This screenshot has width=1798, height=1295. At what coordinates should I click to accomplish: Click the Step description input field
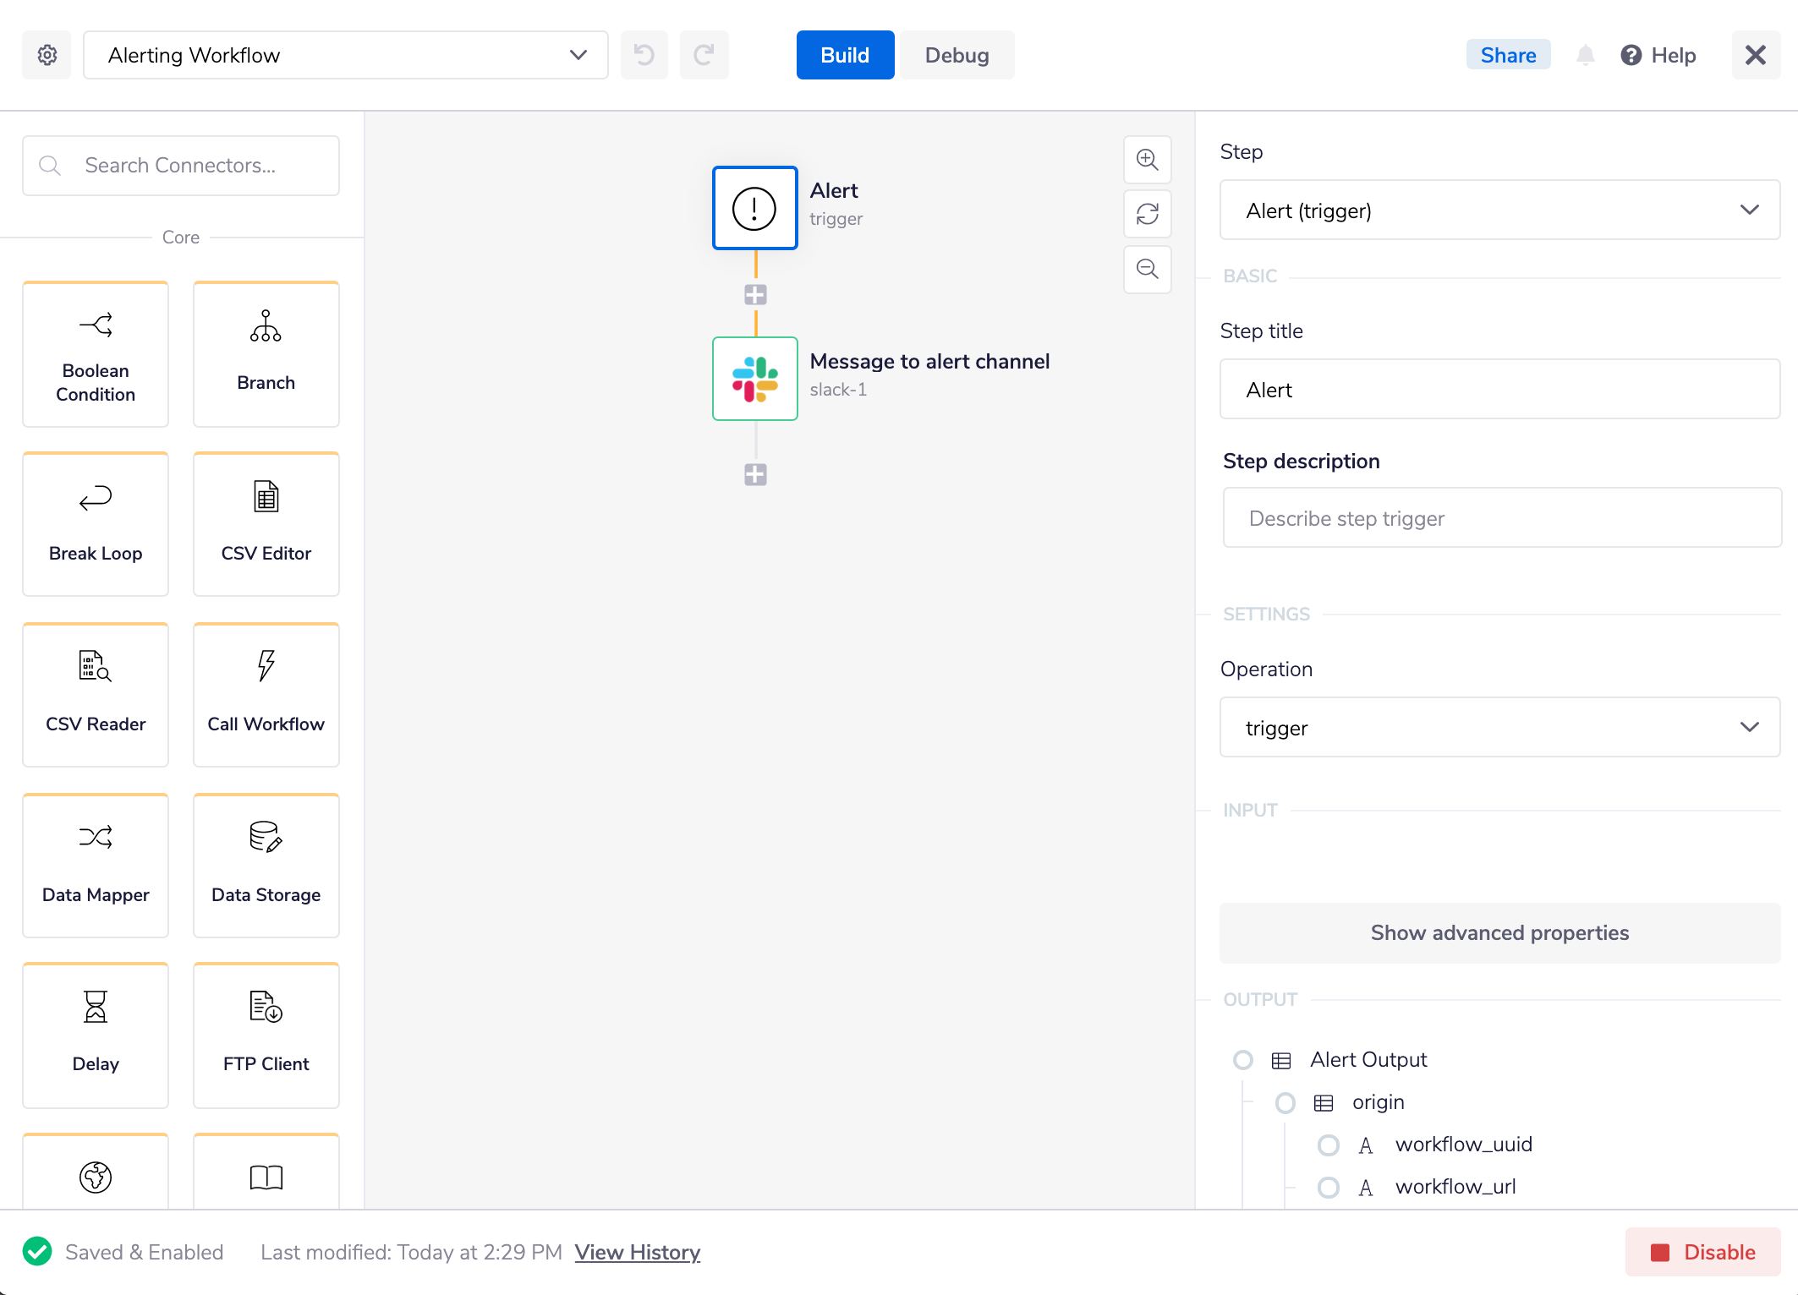pos(1499,517)
